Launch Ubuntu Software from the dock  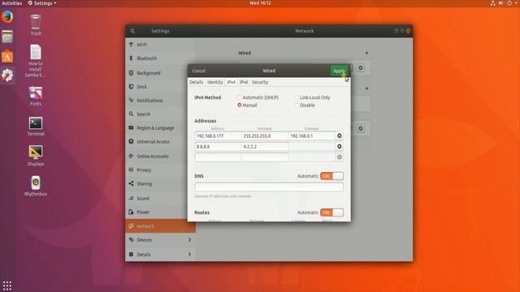7,56
